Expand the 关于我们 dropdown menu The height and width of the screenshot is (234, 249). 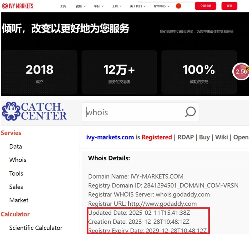[138, 6]
